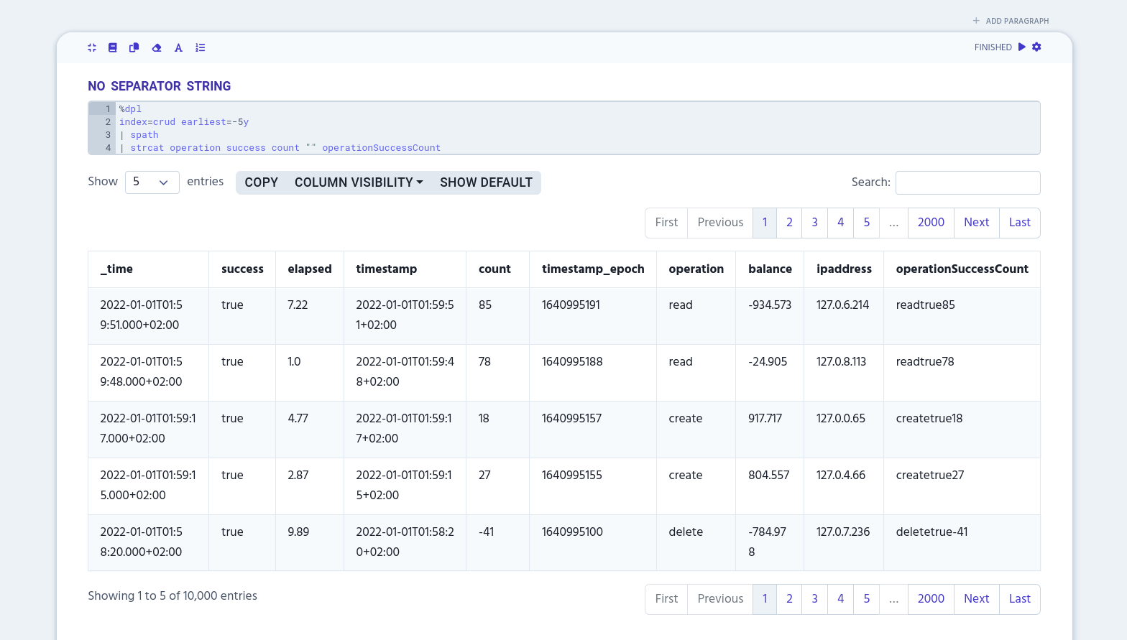Click the balance value 917.717
Viewport: 1127px width, 640px height.
click(x=765, y=419)
